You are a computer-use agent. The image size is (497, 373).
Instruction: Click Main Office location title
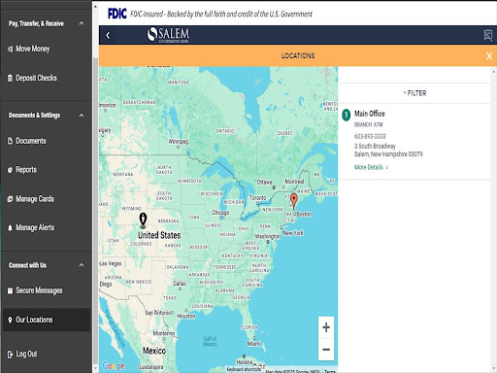[x=370, y=114]
